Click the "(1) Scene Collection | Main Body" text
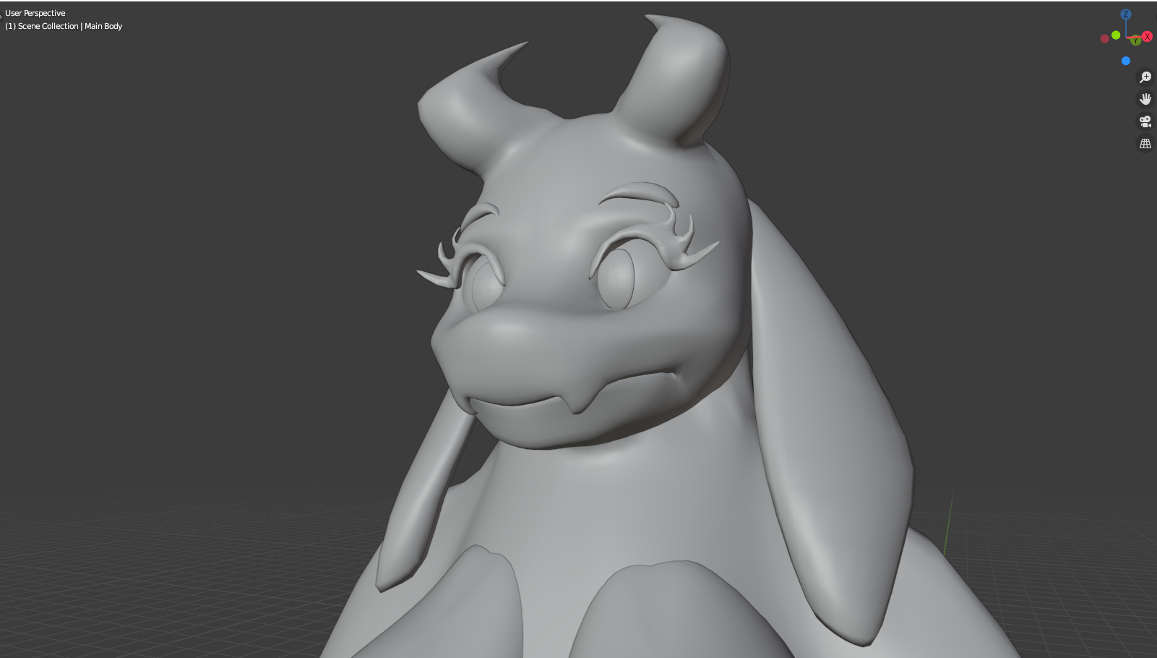This screenshot has height=658, width=1157. click(x=64, y=26)
